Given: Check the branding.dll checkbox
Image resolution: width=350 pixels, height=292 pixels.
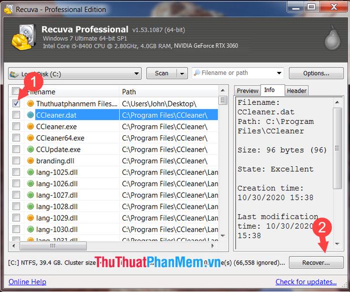Looking at the screenshot, I should click(x=16, y=161).
